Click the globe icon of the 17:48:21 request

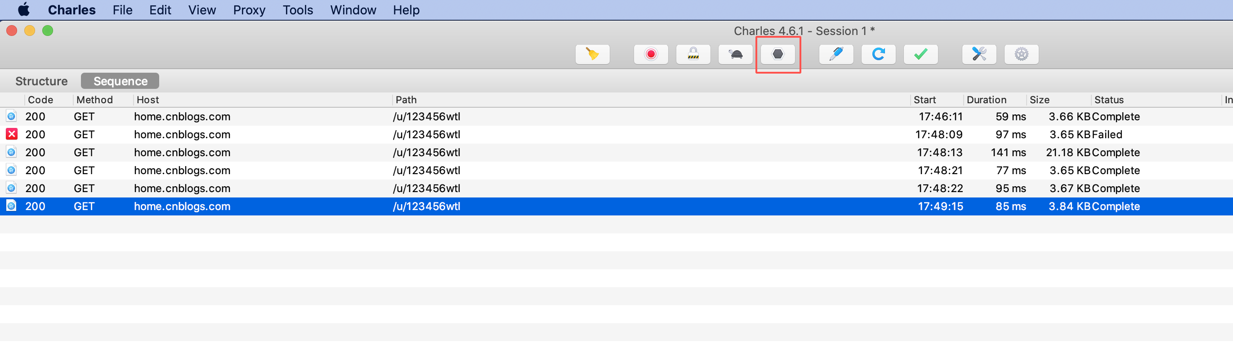11,170
